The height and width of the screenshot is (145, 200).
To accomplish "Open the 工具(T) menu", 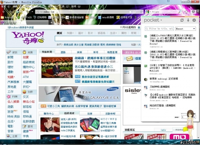I will point(64,6).
